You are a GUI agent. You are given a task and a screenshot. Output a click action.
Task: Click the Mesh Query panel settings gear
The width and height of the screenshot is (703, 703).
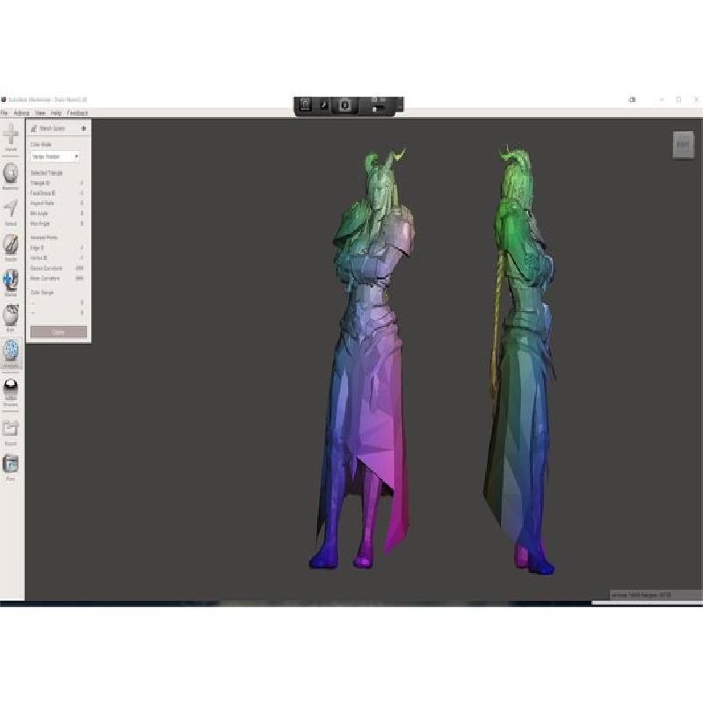(x=83, y=128)
